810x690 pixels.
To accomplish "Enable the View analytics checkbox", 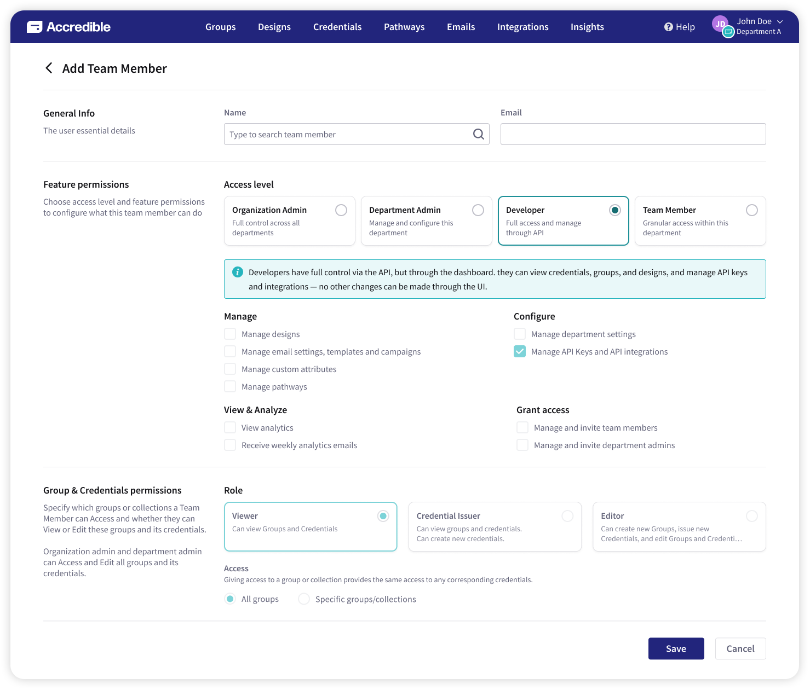I will pyautogui.click(x=230, y=427).
